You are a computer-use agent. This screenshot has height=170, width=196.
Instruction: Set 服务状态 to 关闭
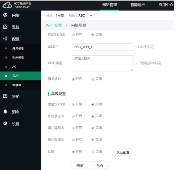click(93, 79)
